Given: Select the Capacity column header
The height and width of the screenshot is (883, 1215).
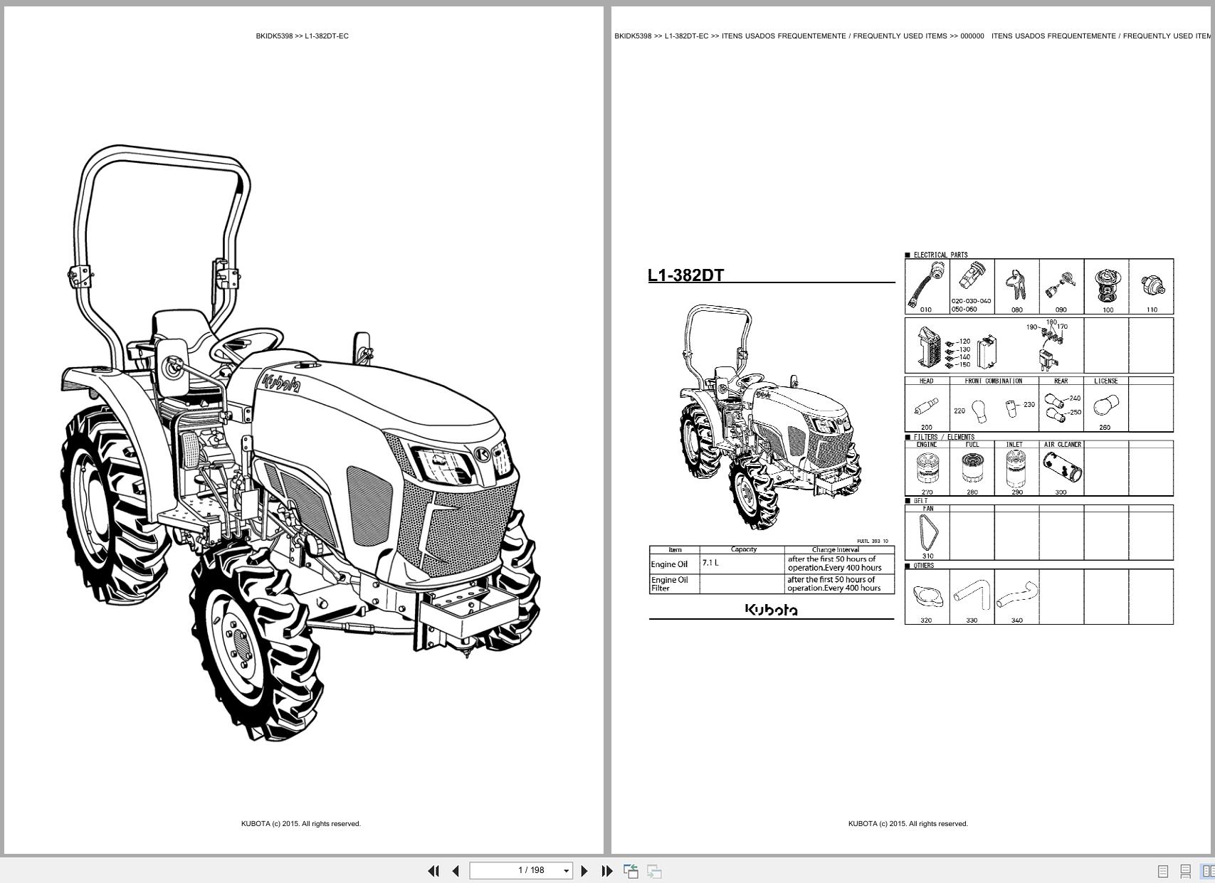Looking at the screenshot, I should pos(744,549).
